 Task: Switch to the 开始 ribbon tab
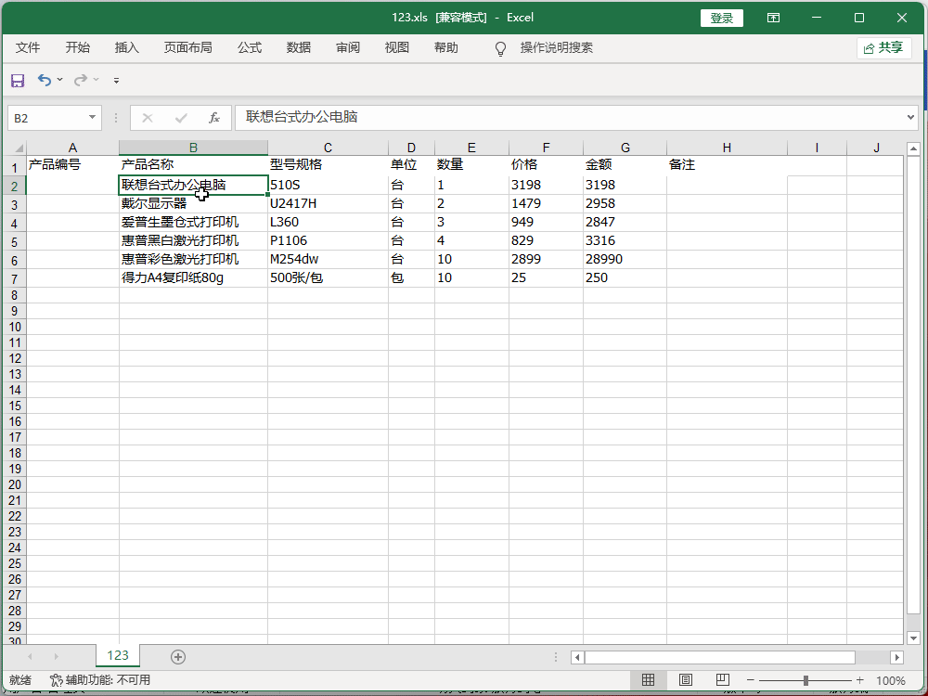click(78, 48)
